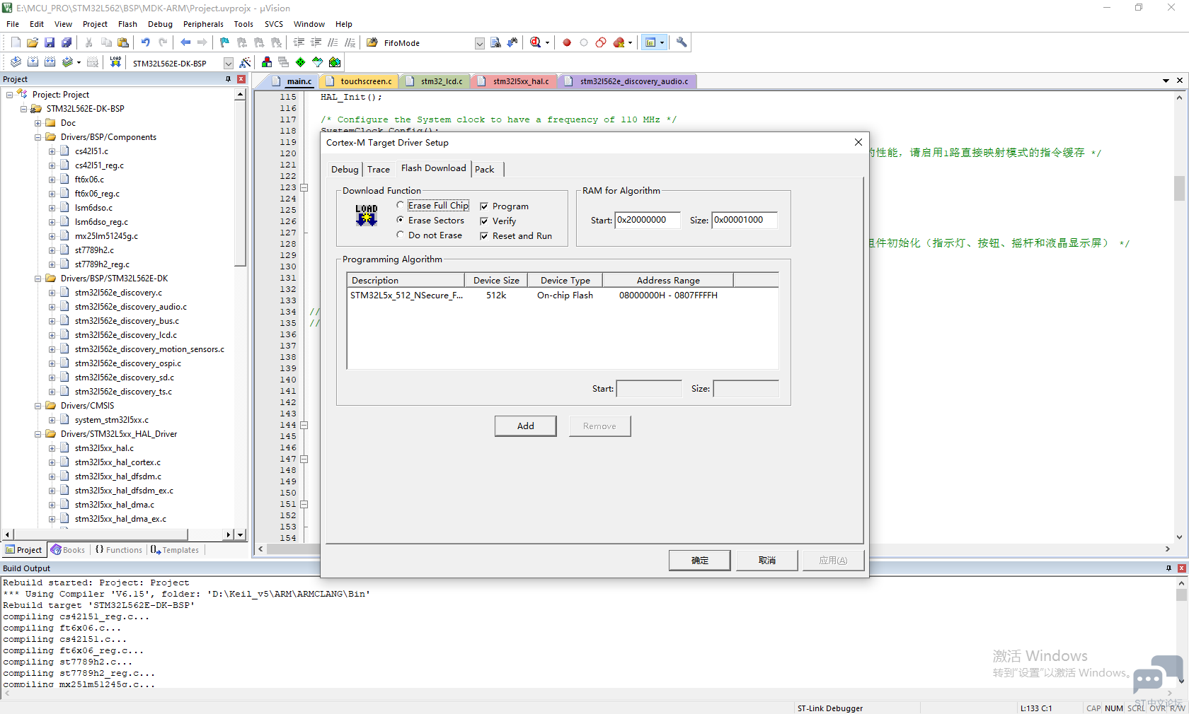Screen dimensions: 1189x714
Task: Insert a breakpoint with the red circle icon
Action: [567, 42]
